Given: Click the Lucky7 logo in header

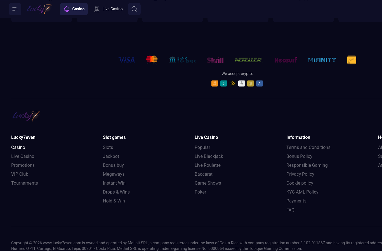Looking at the screenshot, I should [39, 9].
